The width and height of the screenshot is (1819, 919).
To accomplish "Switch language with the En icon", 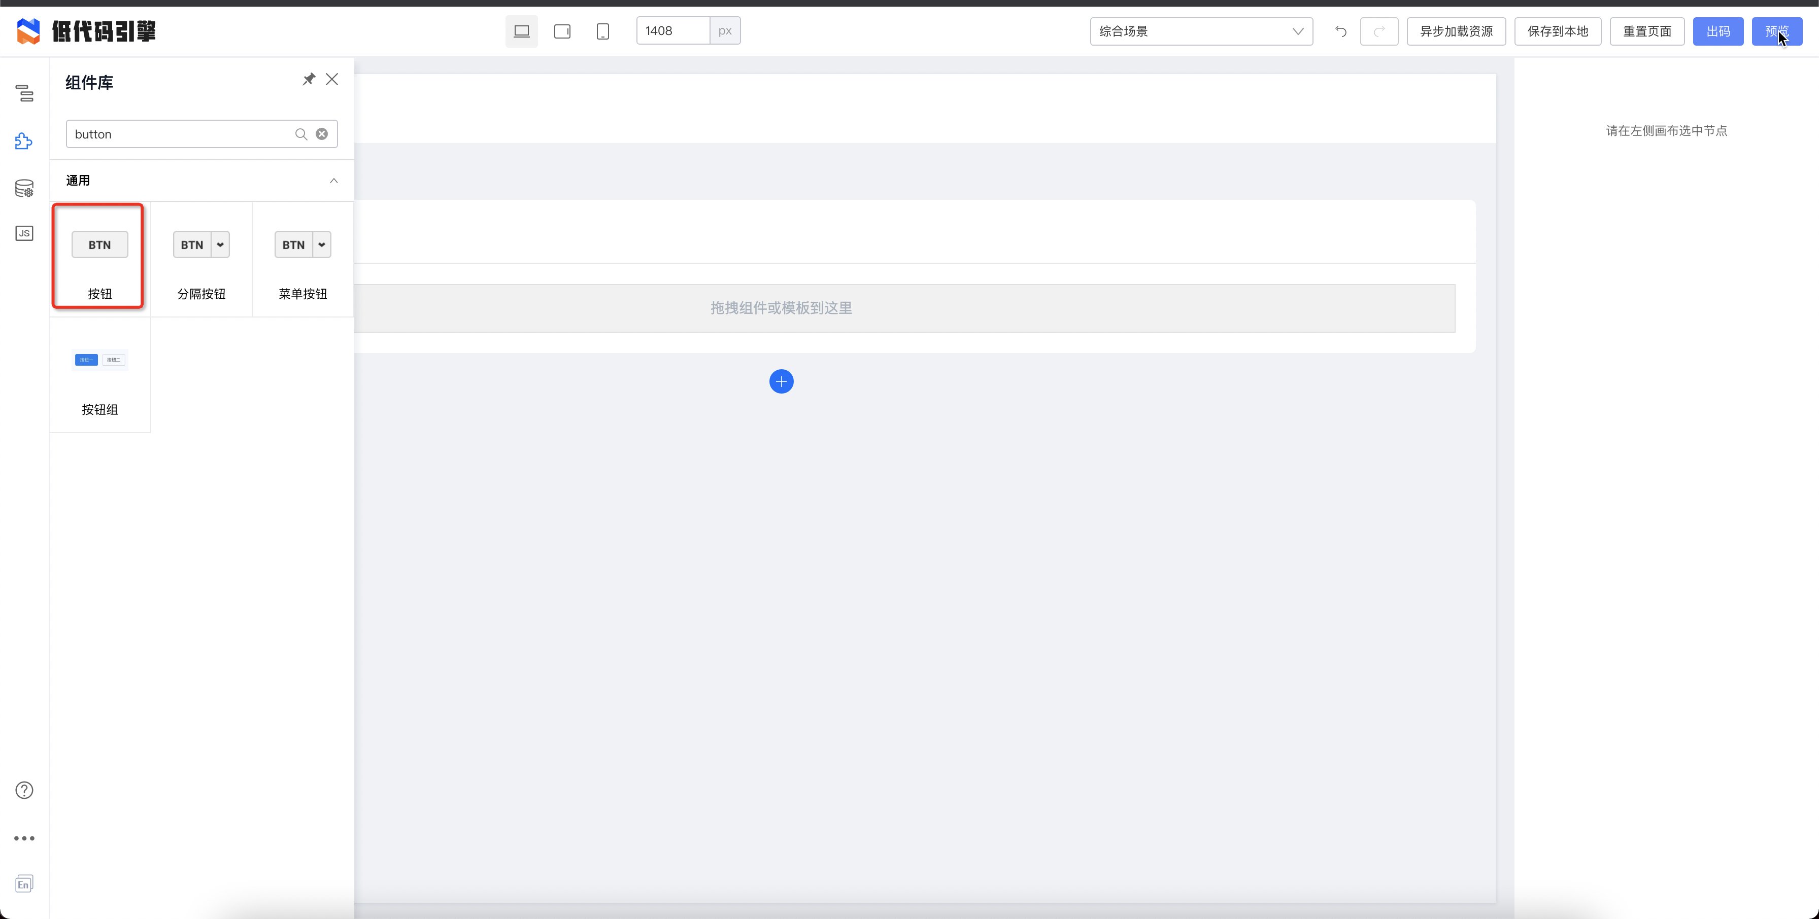I will tap(24, 885).
